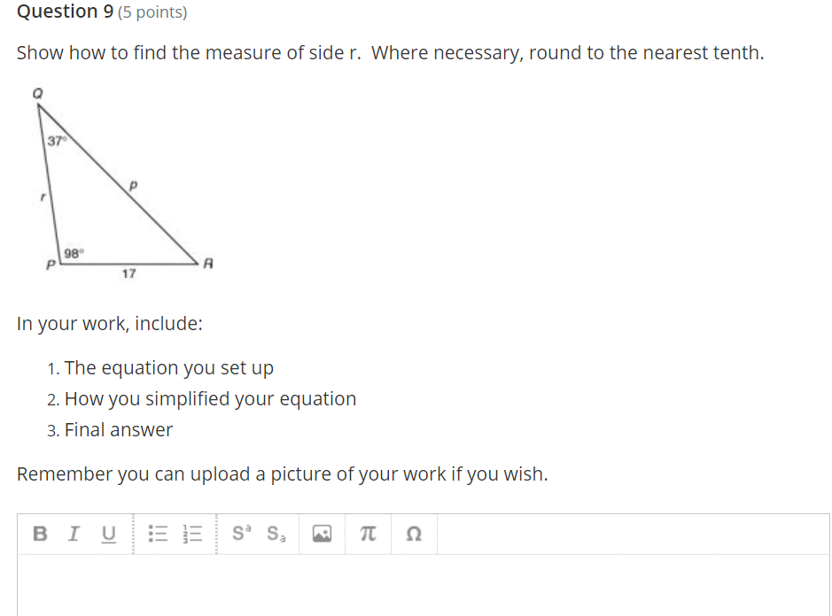This screenshot has width=832, height=616.
Task: Open the insert image tool
Action: 323,534
